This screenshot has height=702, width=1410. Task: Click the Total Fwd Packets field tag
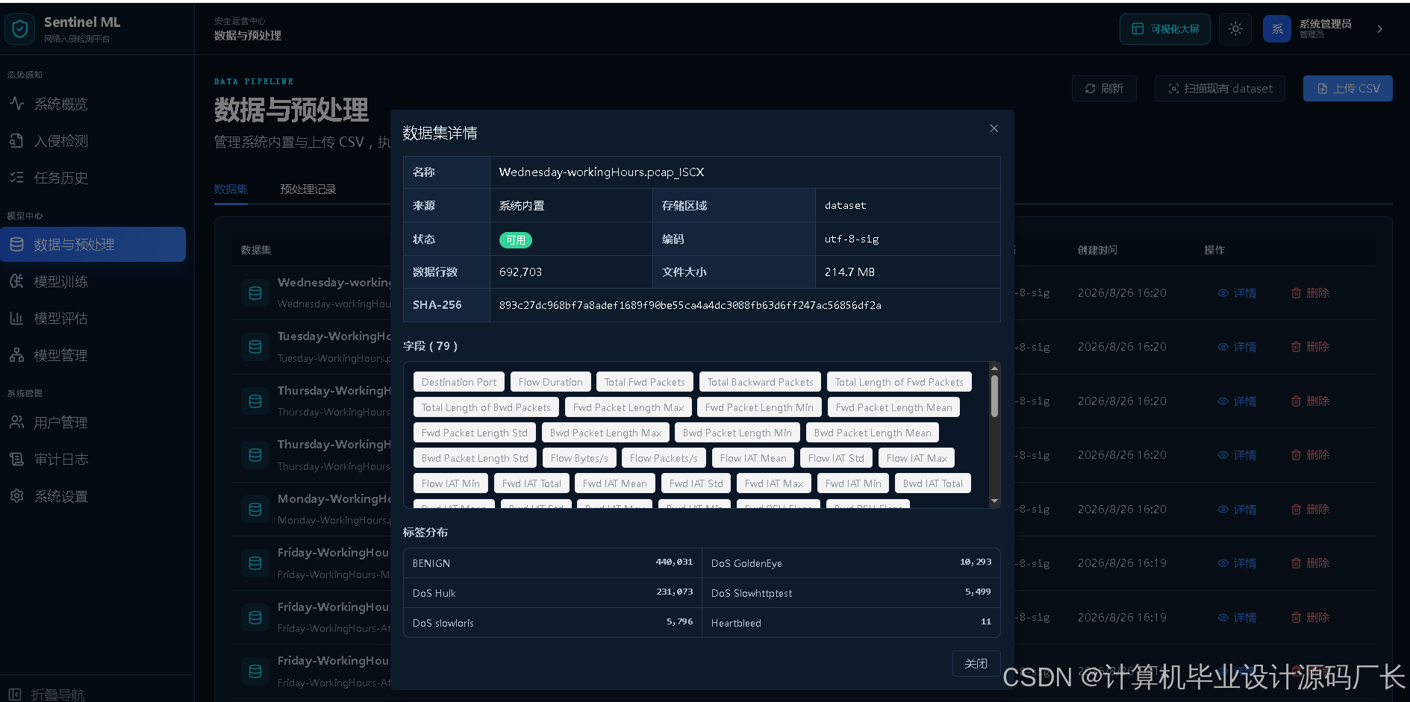[645, 382]
